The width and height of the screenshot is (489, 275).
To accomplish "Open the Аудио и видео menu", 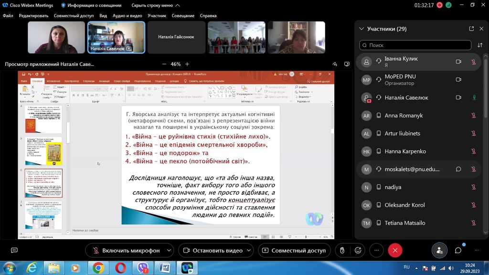I will pyautogui.click(x=128, y=15).
